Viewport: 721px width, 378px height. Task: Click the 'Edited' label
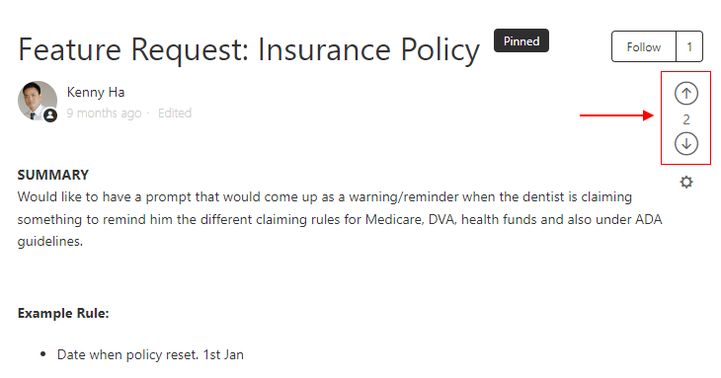(175, 113)
